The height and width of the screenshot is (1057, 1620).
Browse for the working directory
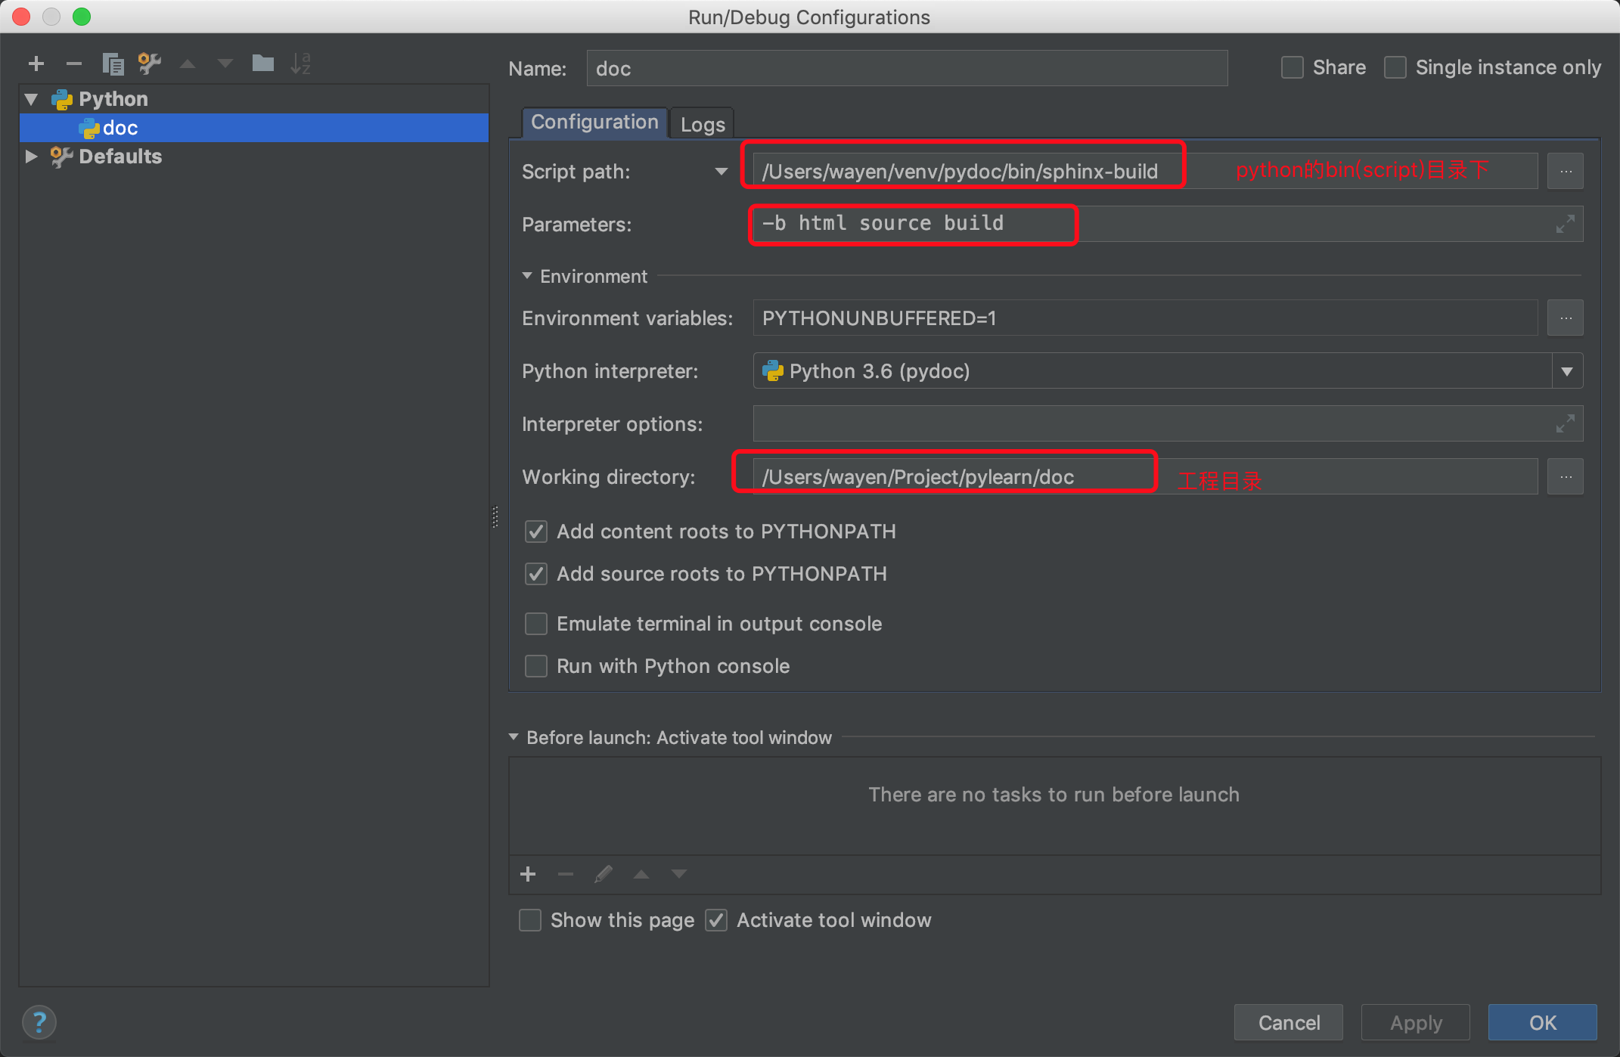tap(1565, 477)
